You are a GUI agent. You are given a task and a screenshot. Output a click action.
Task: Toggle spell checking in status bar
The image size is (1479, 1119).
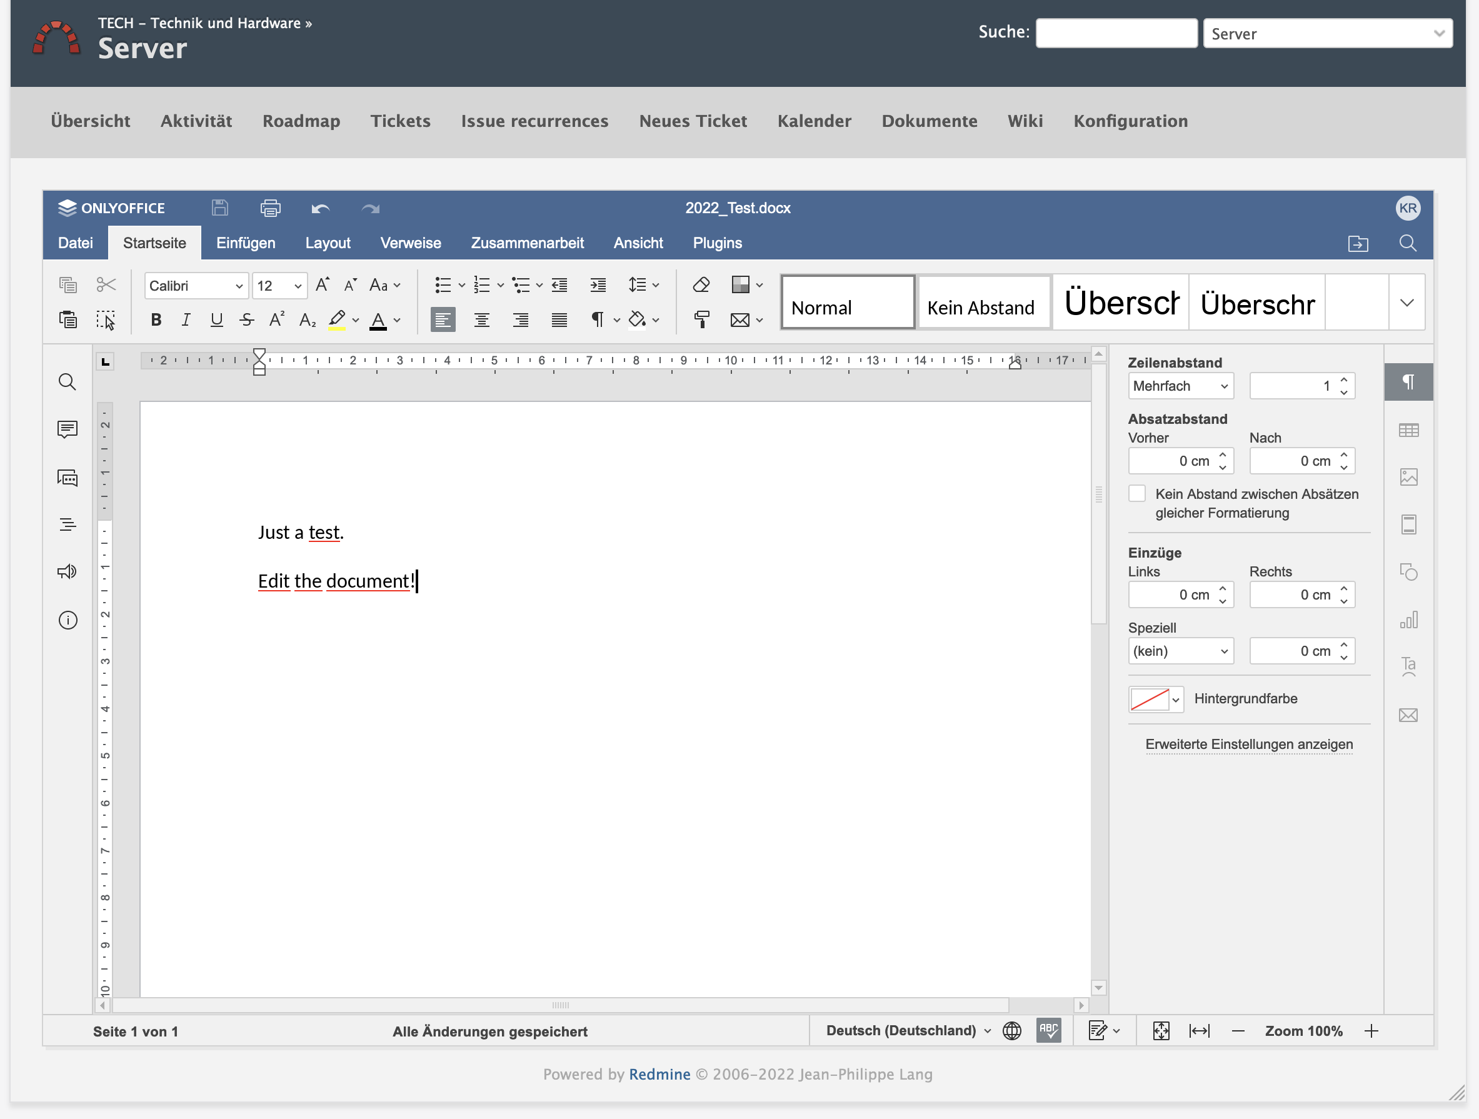pos(1048,1031)
